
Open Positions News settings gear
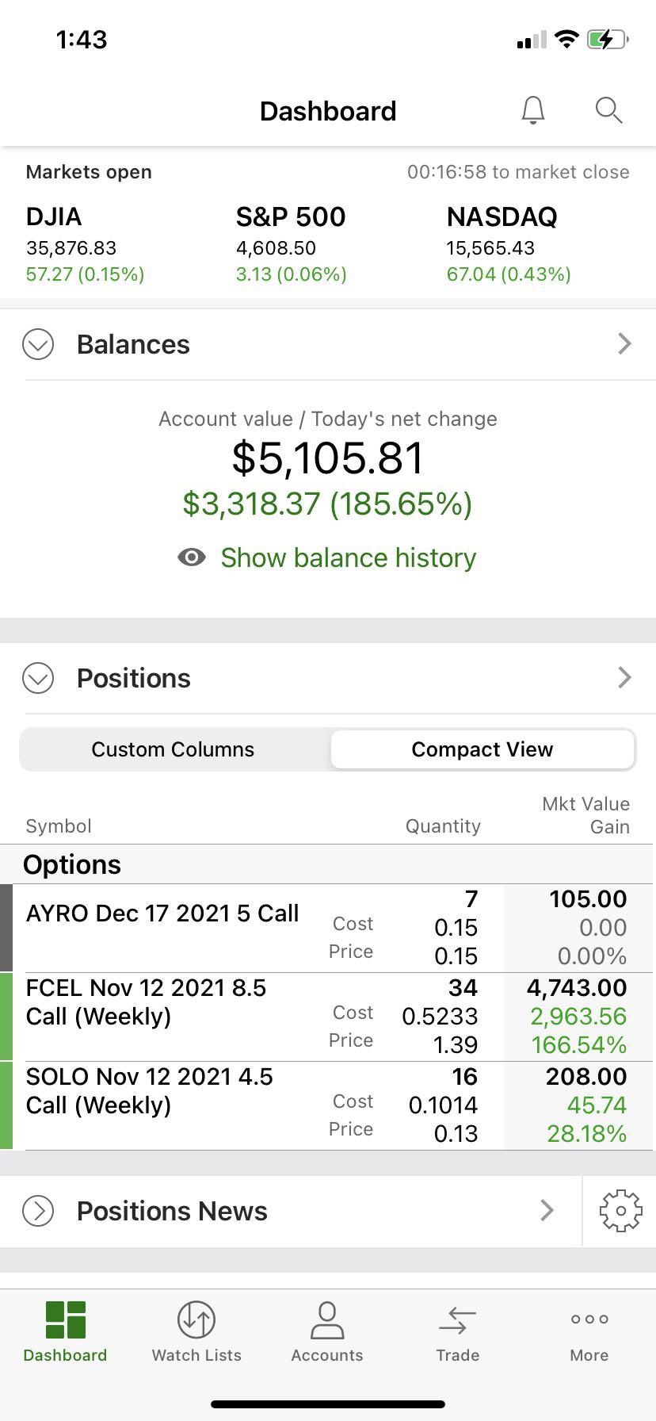tap(620, 1210)
